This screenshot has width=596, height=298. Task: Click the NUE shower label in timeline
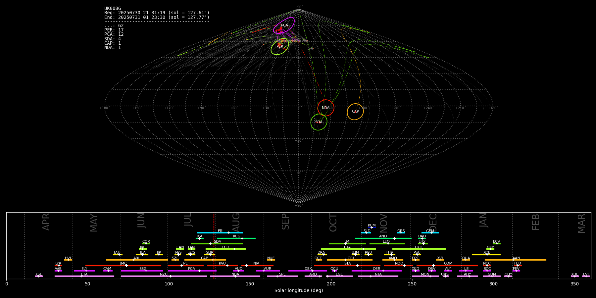[x=271, y=258]
